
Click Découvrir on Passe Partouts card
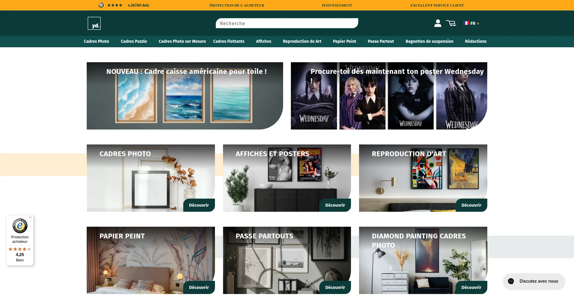335,287
